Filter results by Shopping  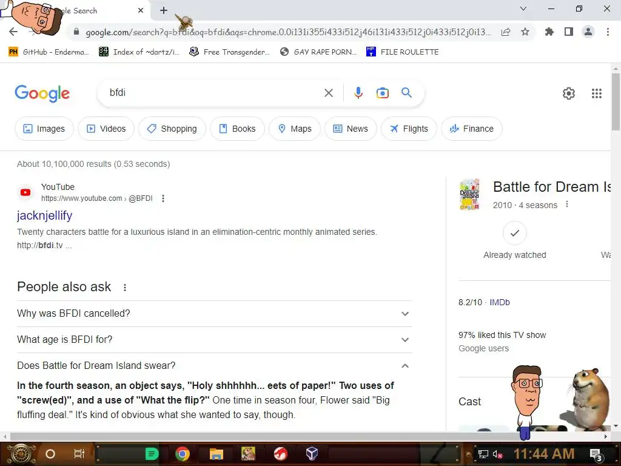(172, 129)
